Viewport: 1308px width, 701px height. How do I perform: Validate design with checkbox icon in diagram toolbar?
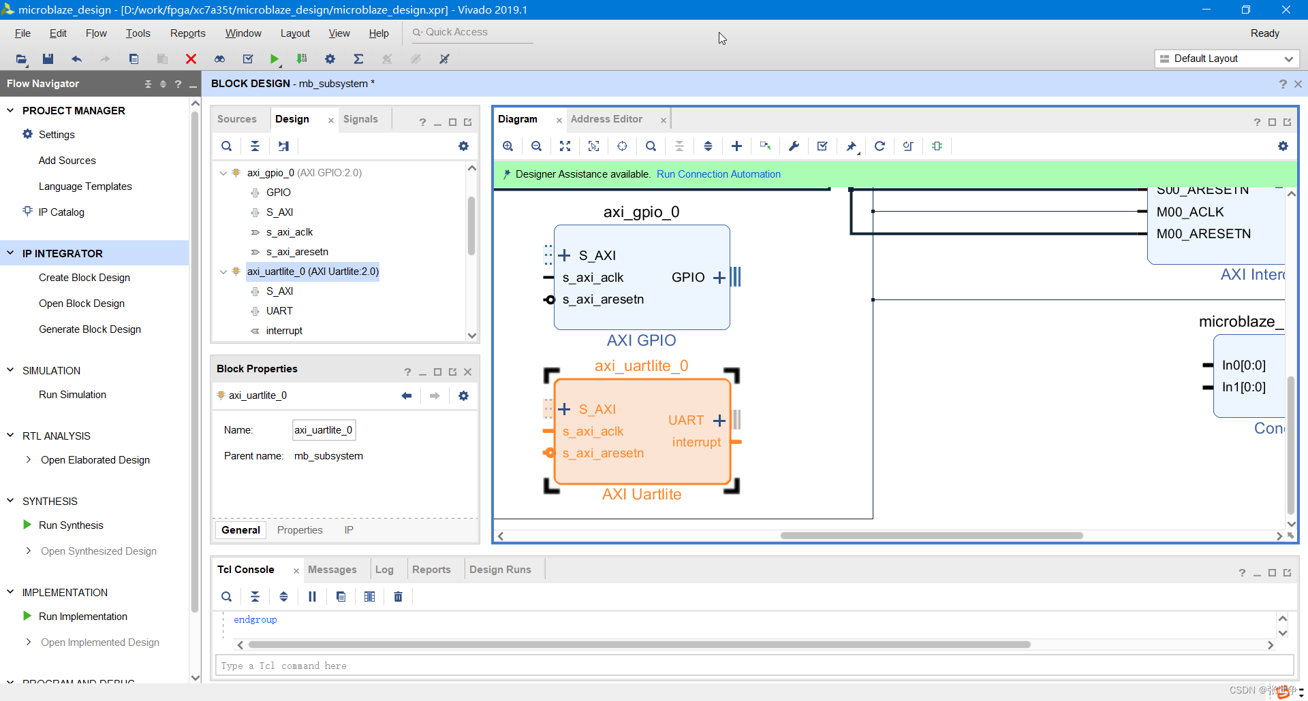coord(822,146)
